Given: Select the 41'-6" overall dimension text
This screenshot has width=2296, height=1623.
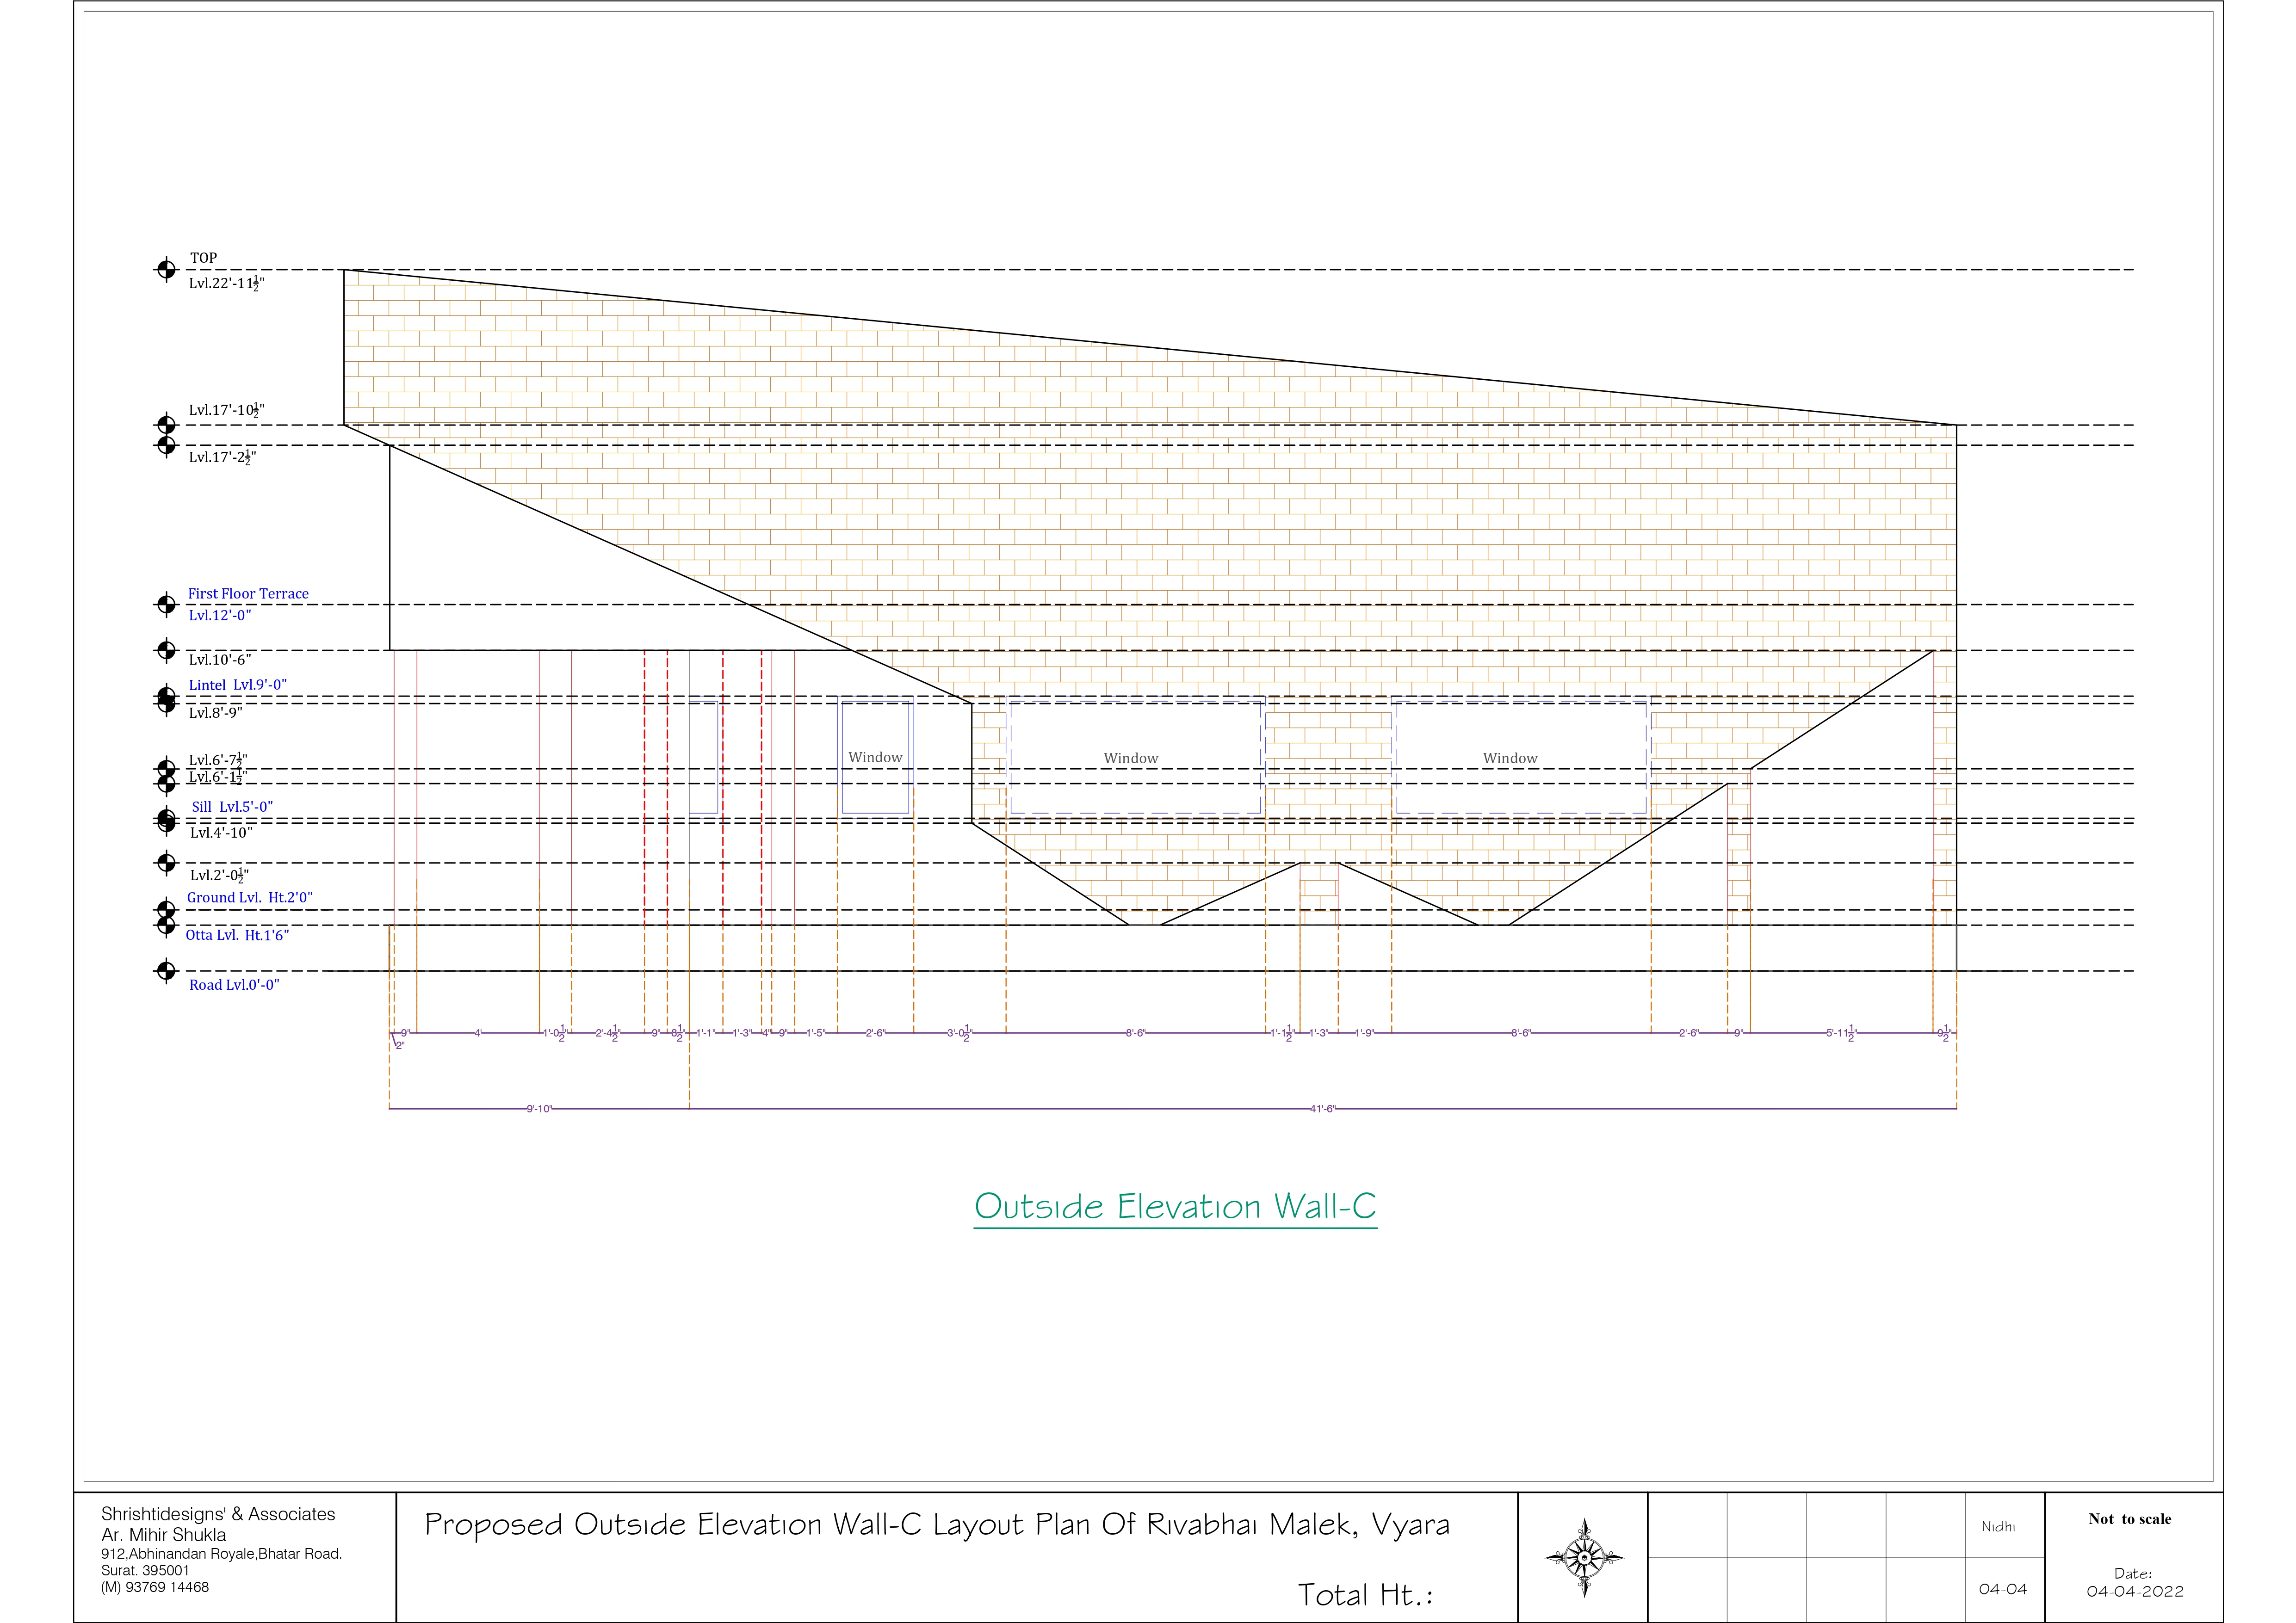Looking at the screenshot, I should [x=1322, y=1109].
